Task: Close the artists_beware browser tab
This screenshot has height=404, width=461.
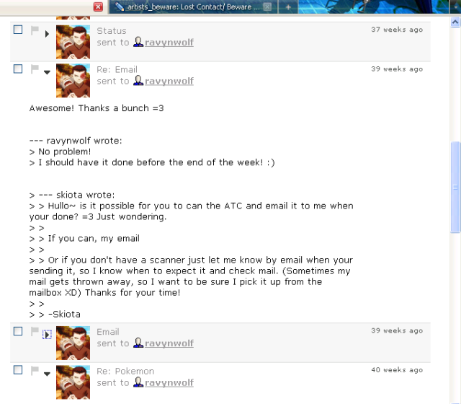Action: pyautogui.click(x=267, y=6)
